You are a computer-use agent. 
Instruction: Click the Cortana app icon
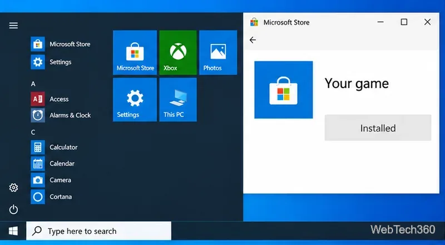[38, 197]
